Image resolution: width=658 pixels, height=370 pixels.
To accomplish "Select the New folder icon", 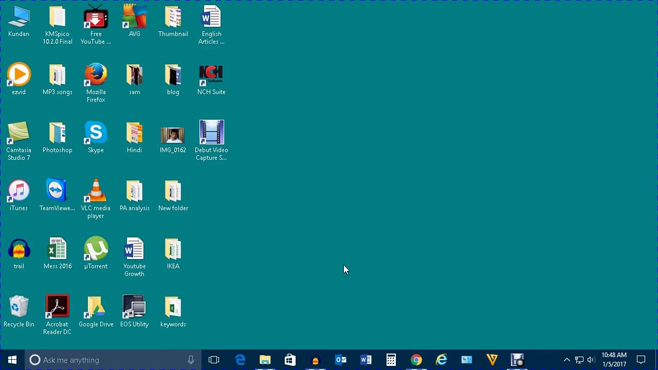I will (x=173, y=196).
